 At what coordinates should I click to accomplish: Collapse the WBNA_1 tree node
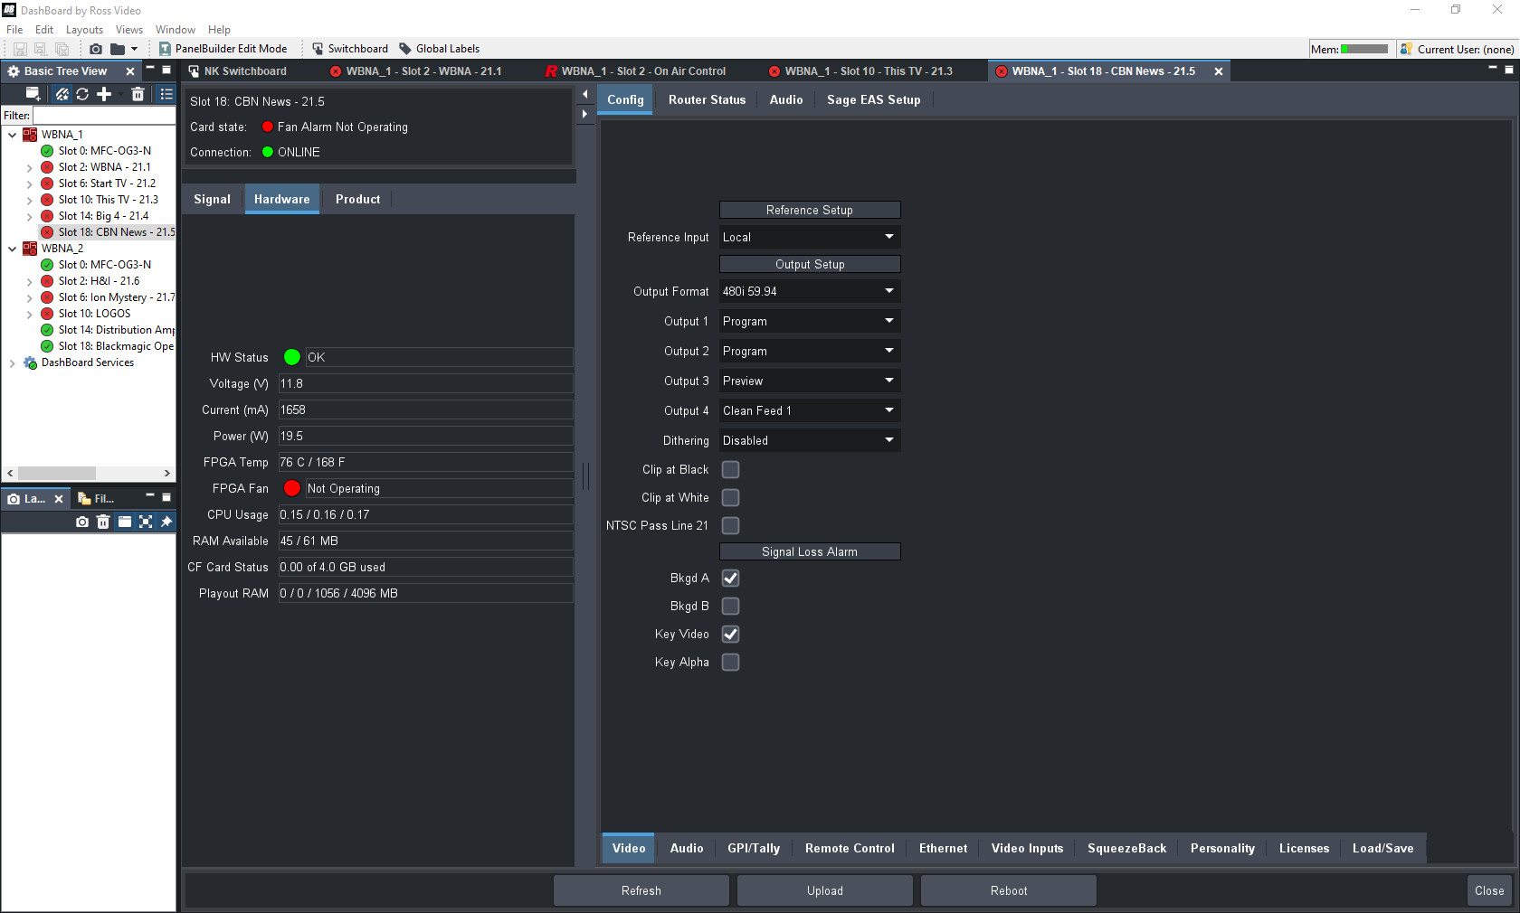tap(12, 135)
